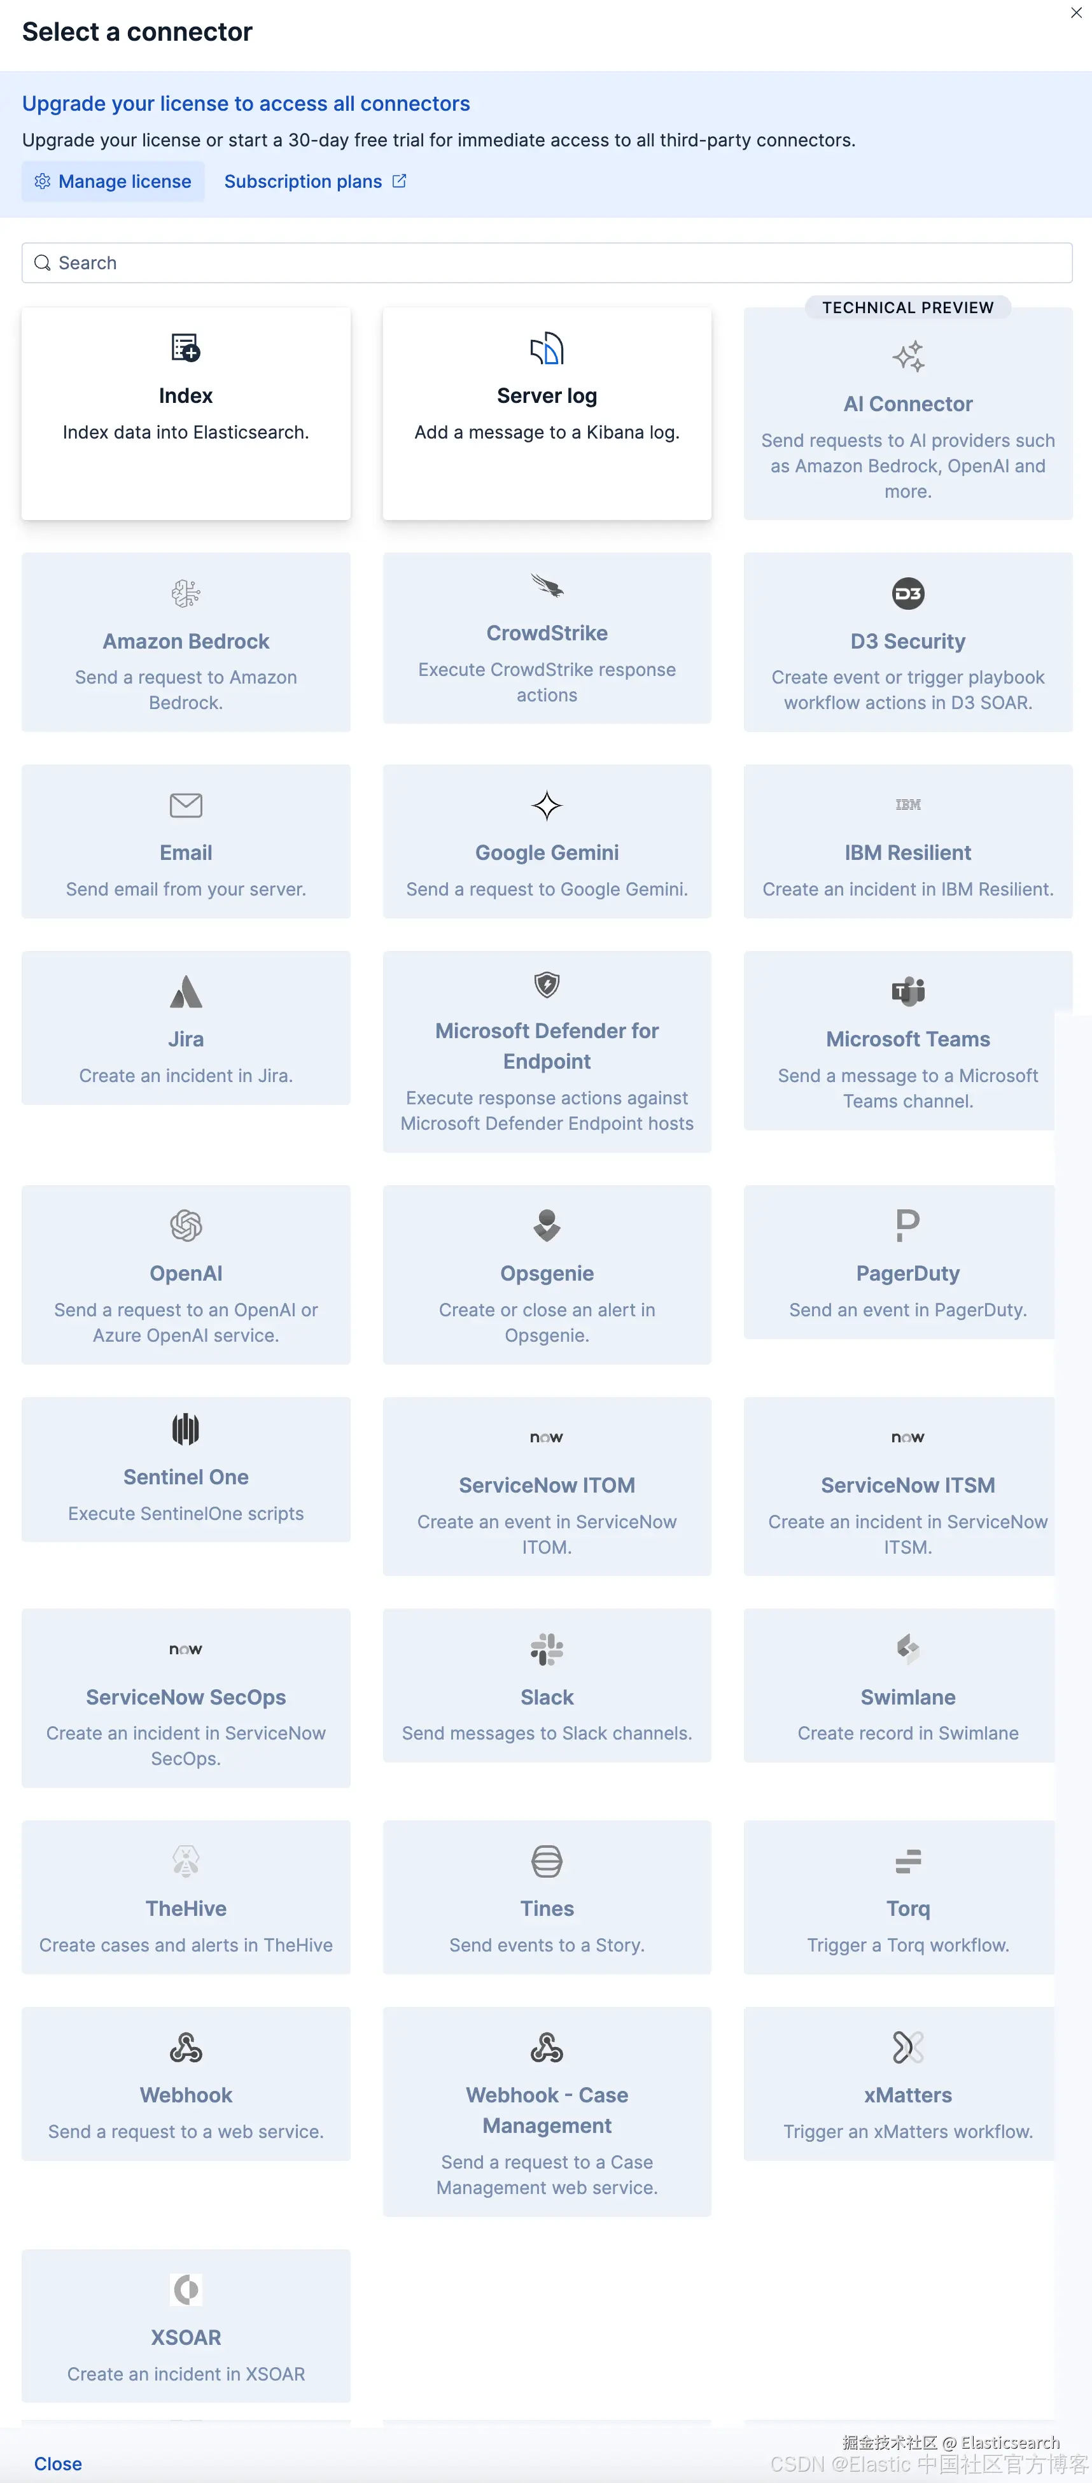Image resolution: width=1092 pixels, height=2483 pixels.
Task: Choose the Google Gemini connector card
Action: coord(547,841)
